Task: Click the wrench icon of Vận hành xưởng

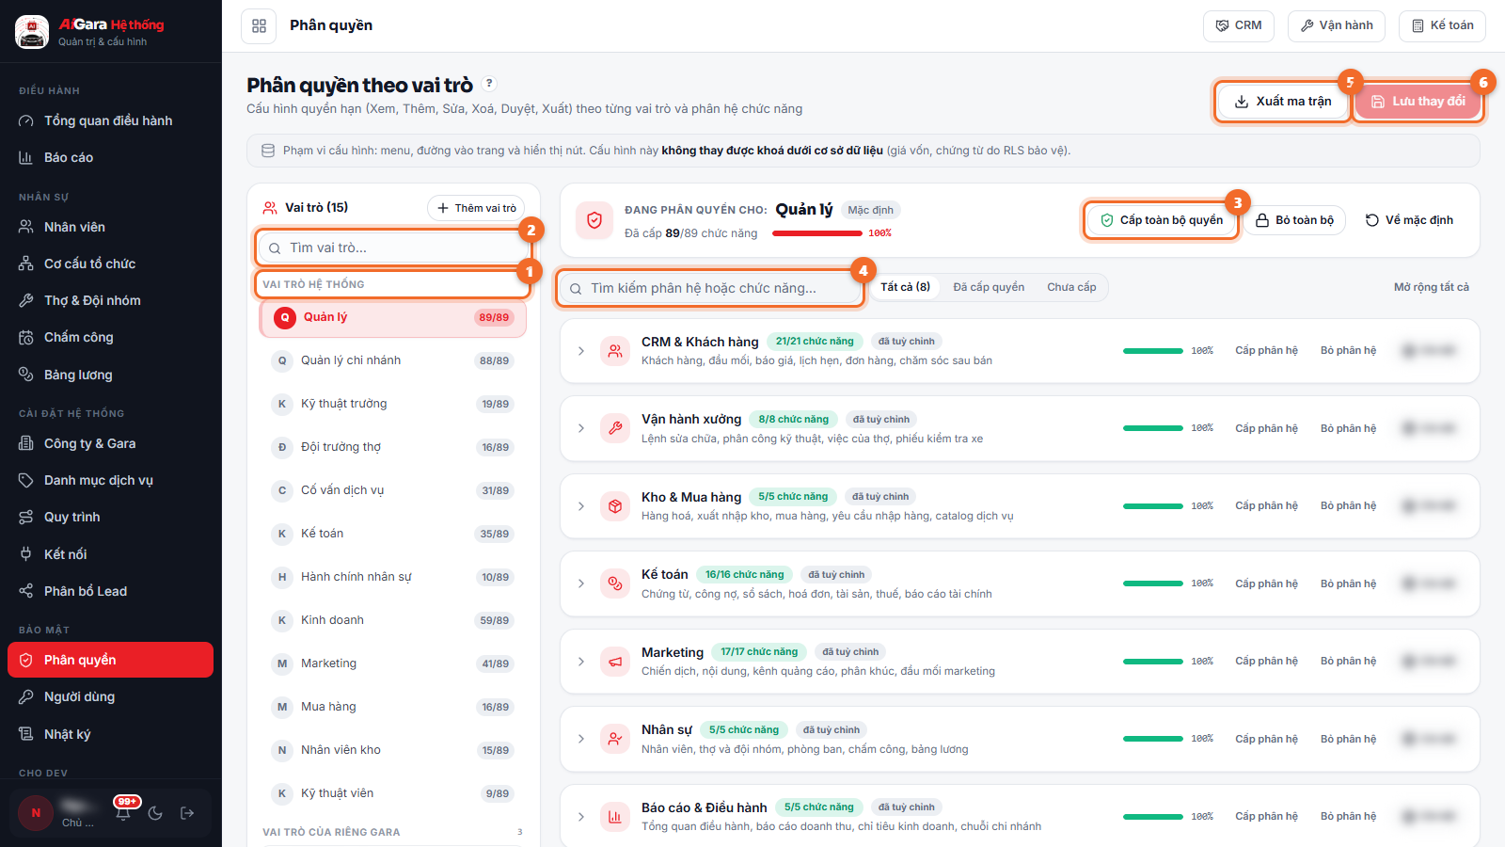Action: click(x=615, y=428)
